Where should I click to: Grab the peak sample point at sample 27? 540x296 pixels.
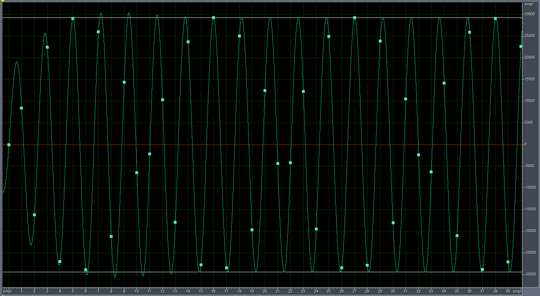click(355, 18)
